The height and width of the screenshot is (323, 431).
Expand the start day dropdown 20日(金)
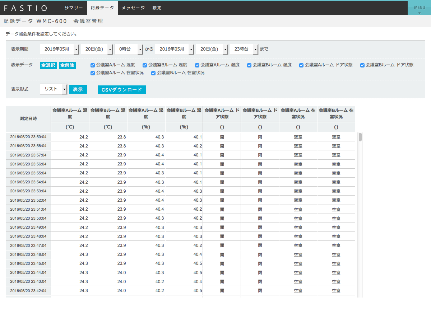coord(97,49)
